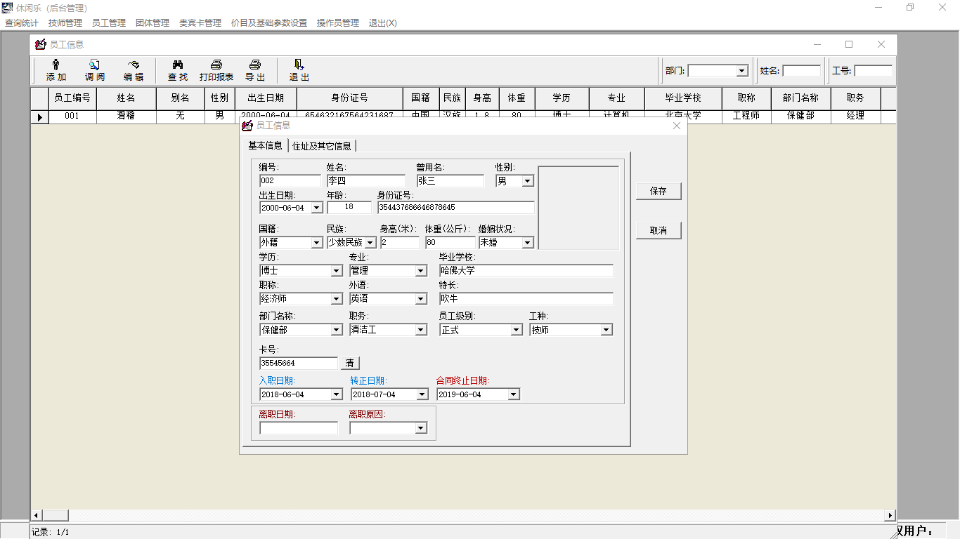This screenshot has width=960, height=539.
Task: Click the 姓名 input field in dialog
Action: (365, 181)
